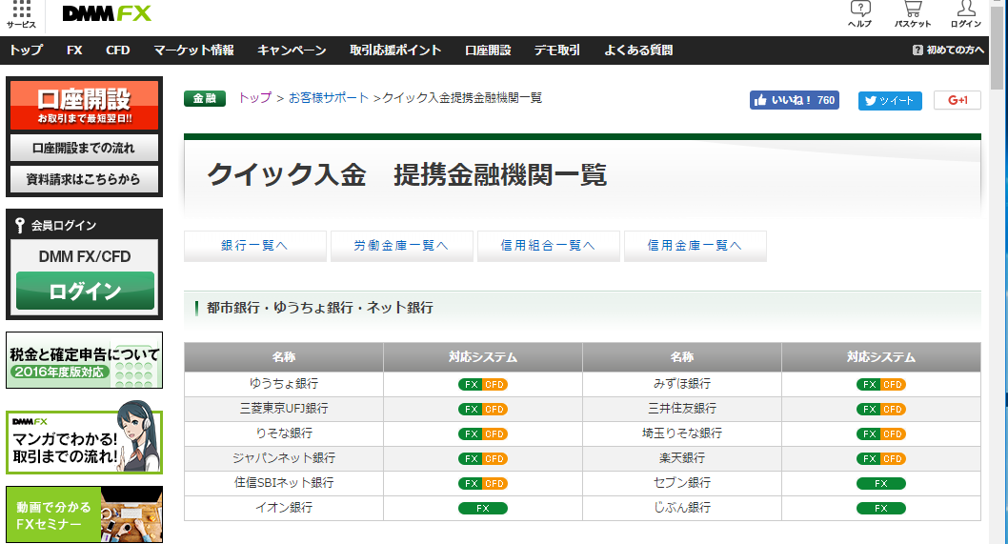
Task: Click FX/CFD badge in 楽天銀行 row
Action: [880, 458]
